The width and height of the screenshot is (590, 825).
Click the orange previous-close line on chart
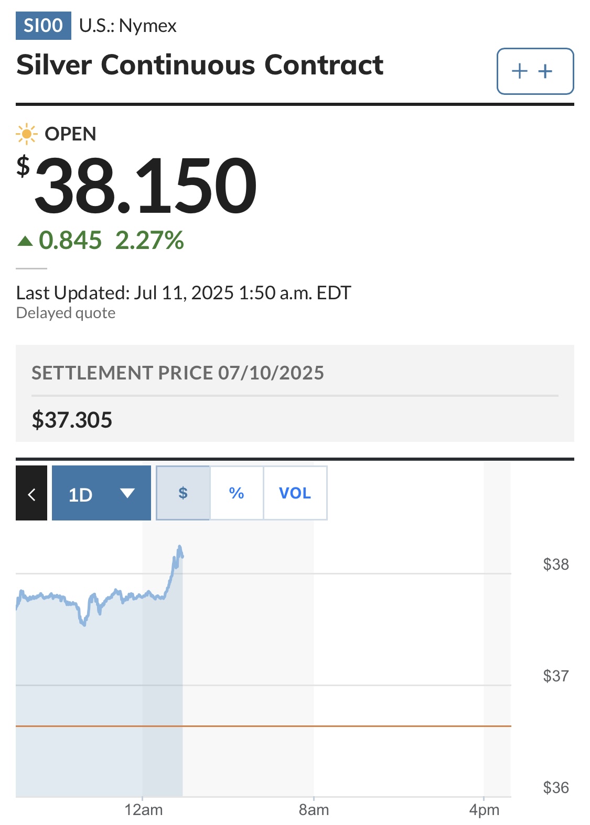click(263, 726)
